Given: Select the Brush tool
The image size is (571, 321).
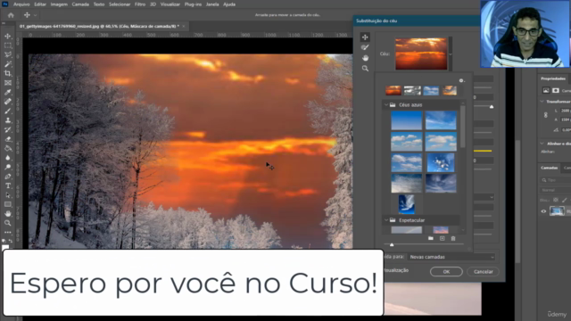Looking at the screenshot, I should tap(8, 111).
